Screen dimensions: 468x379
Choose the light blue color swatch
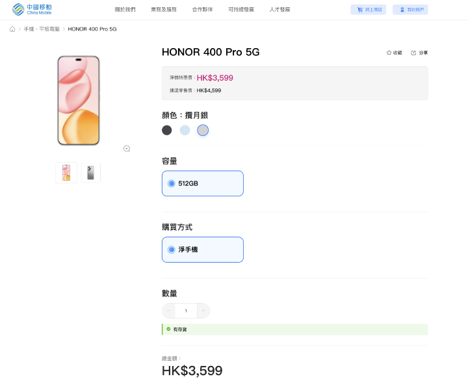click(x=185, y=130)
